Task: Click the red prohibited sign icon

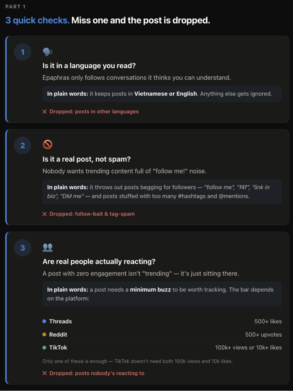Action: click(x=48, y=145)
